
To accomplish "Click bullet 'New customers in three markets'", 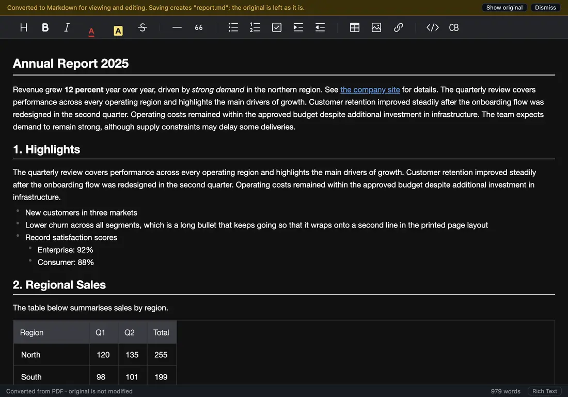I will click(81, 213).
